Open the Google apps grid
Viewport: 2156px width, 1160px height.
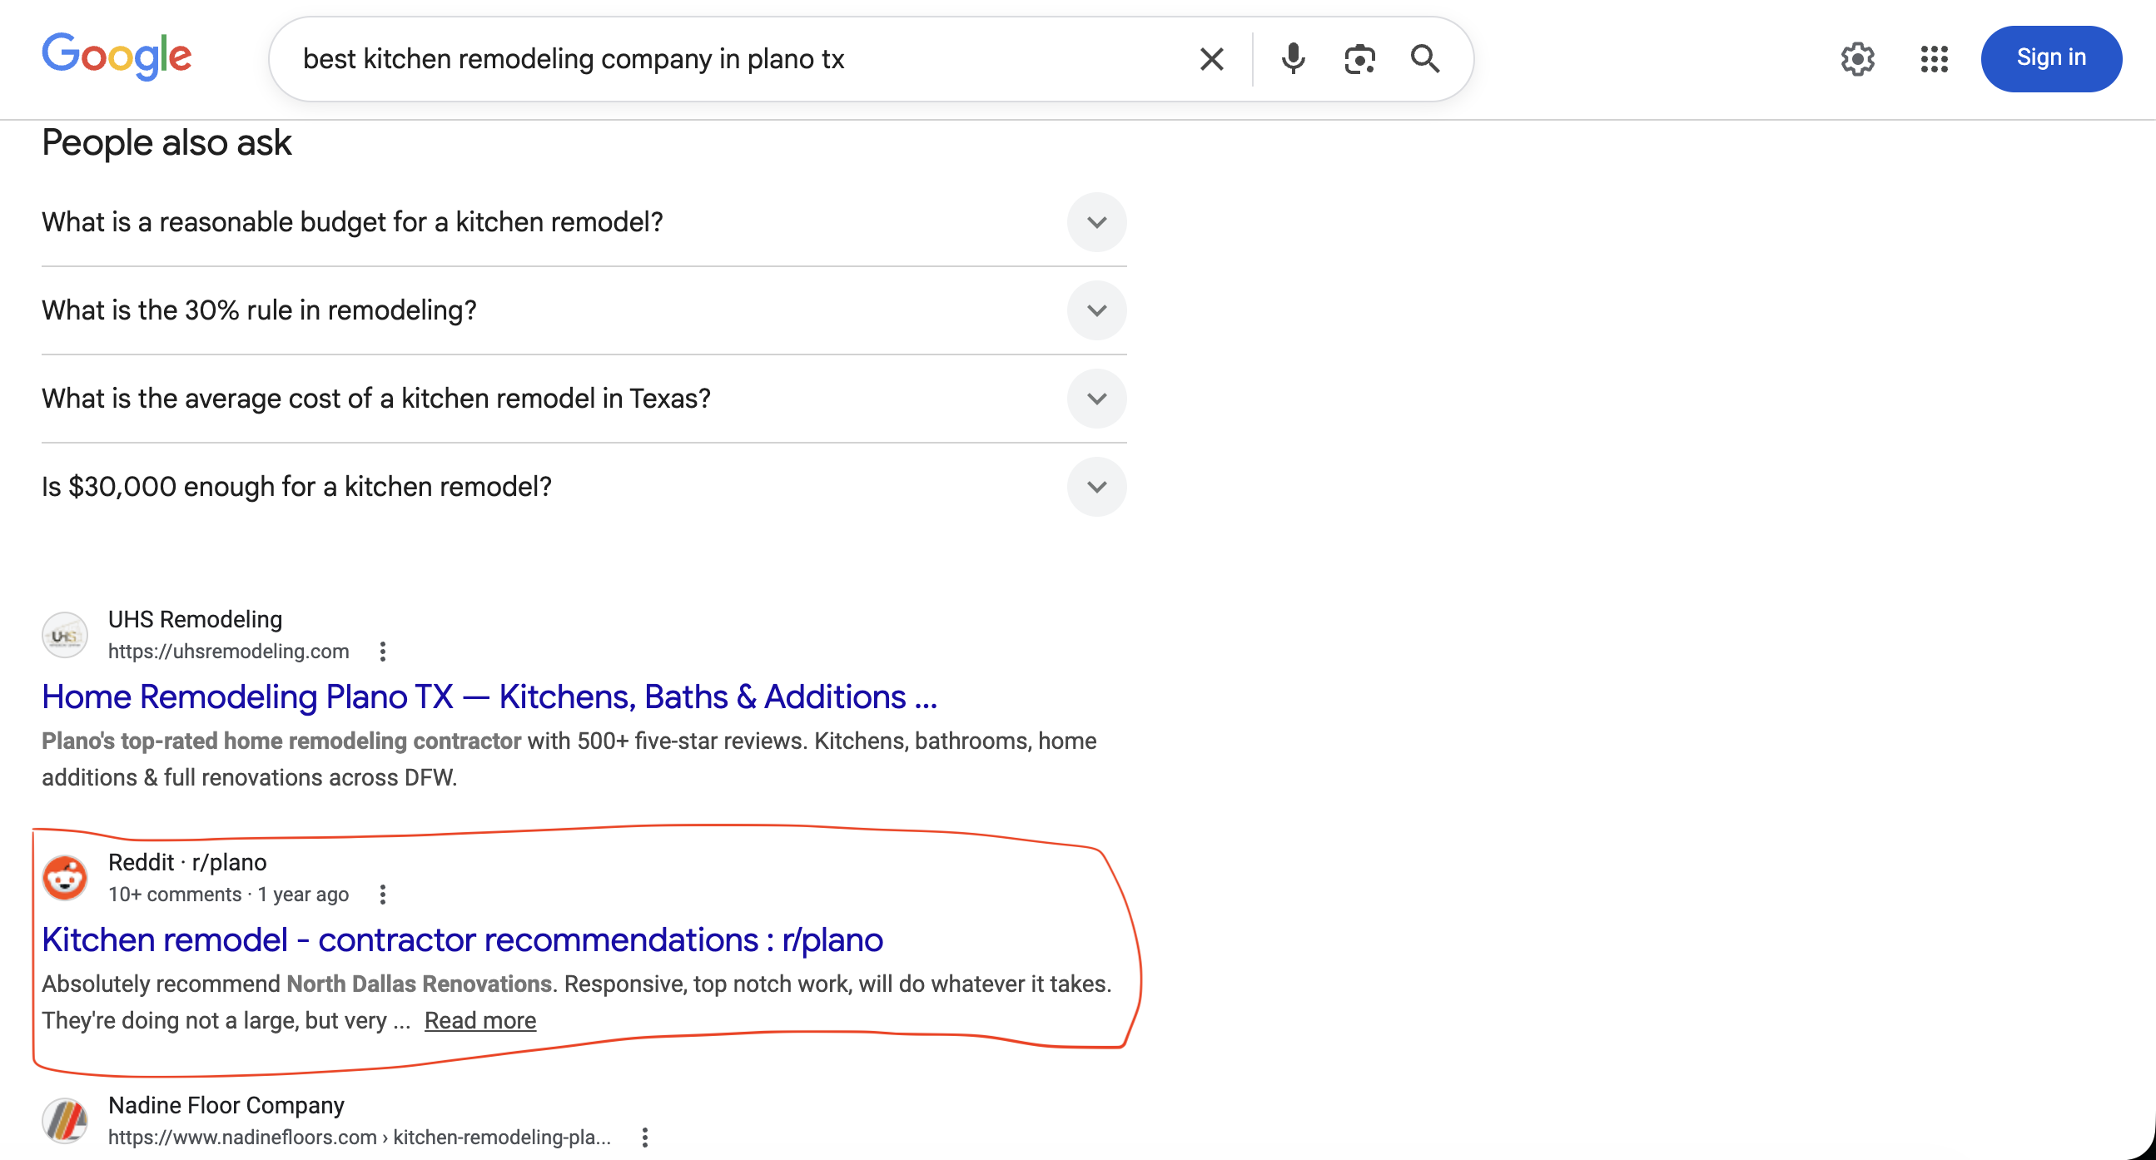pos(1934,59)
